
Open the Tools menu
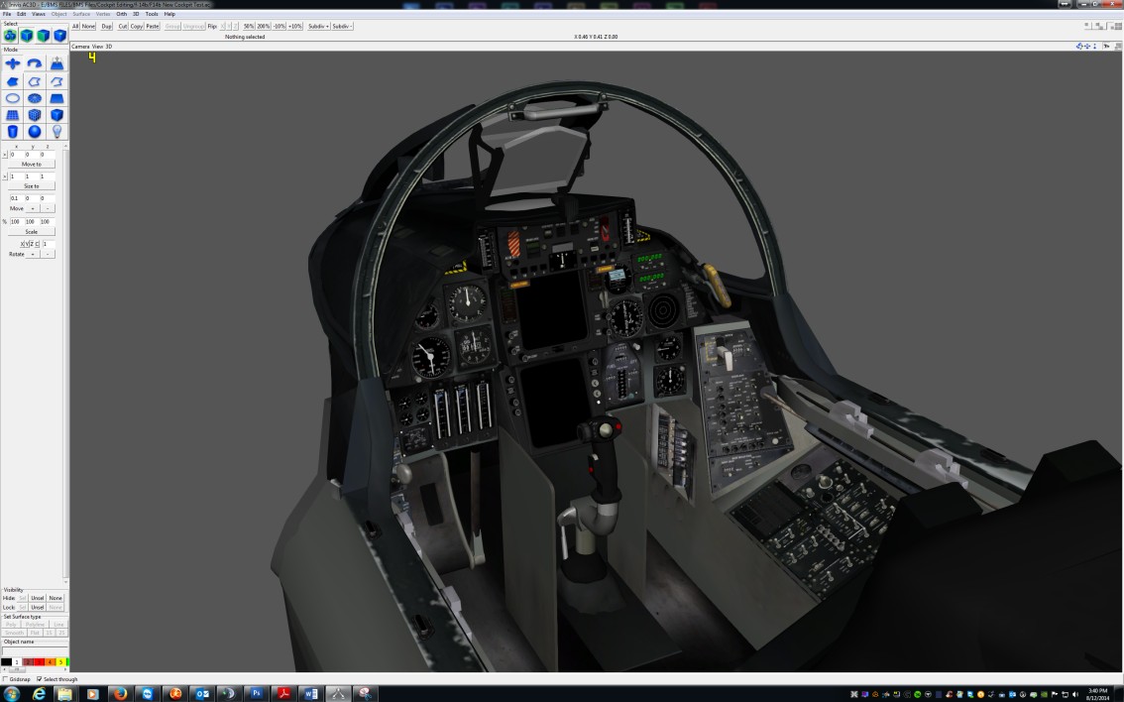click(x=152, y=14)
